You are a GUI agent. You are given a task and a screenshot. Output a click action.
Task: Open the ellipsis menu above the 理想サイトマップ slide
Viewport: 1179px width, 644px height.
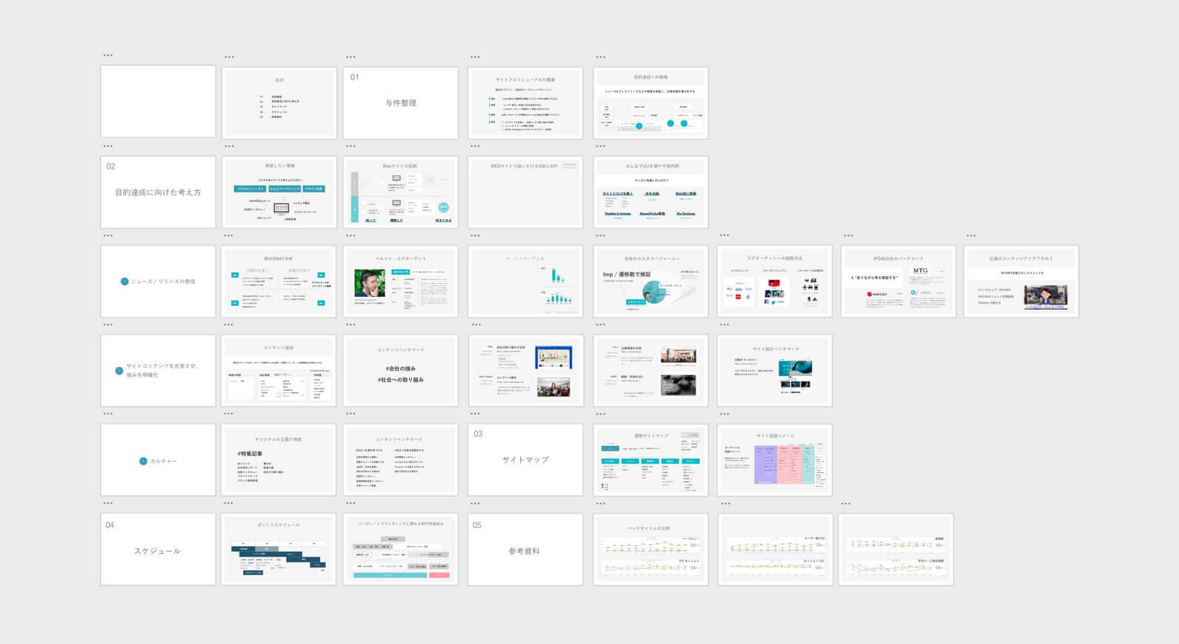[600, 414]
